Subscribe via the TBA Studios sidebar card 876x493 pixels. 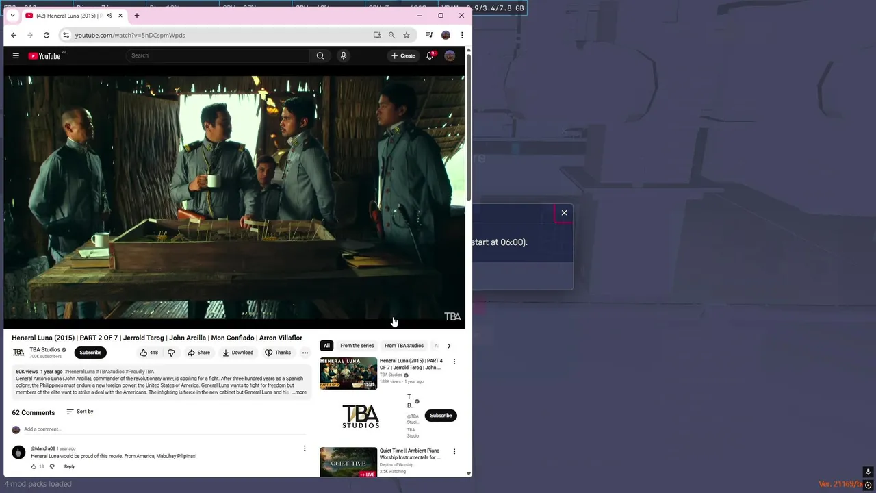[441, 416]
